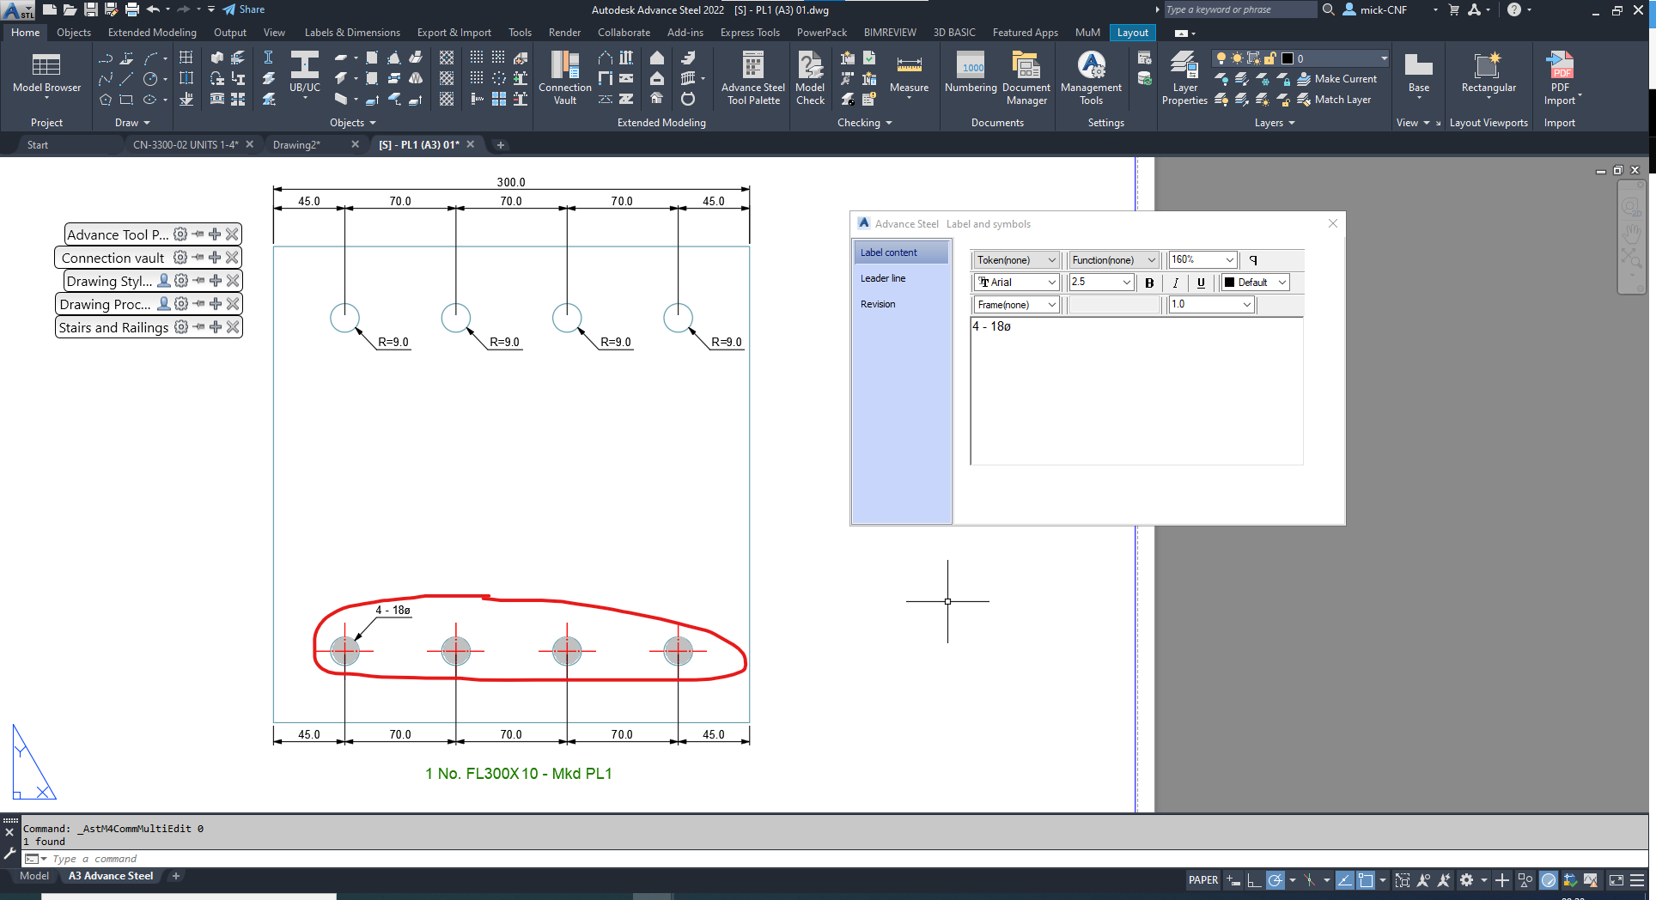Toggle Italic text formatting
This screenshot has height=900, width=1656.
1175,283
